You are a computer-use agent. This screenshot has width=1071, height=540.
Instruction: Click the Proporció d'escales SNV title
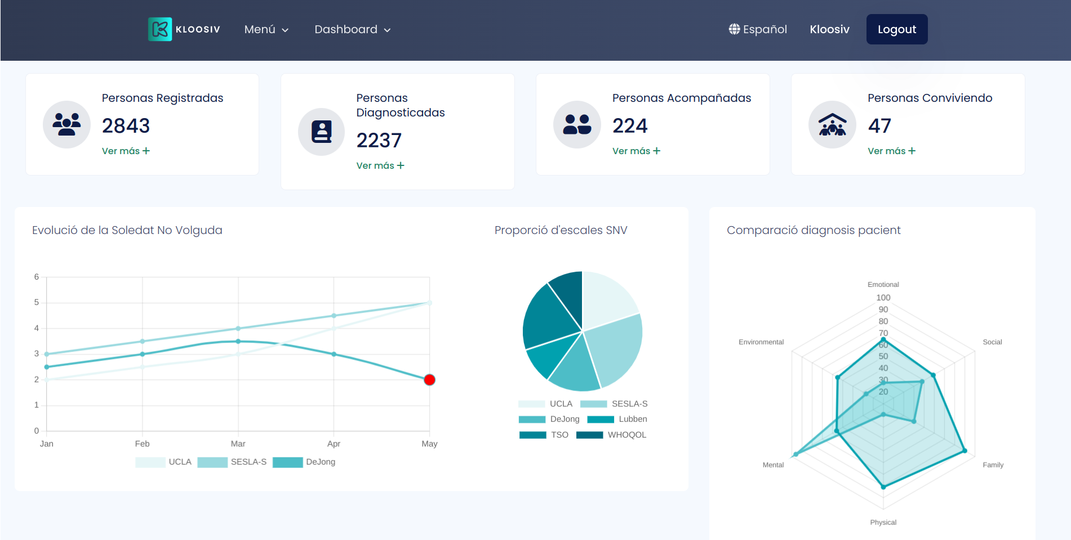(561, 230)
